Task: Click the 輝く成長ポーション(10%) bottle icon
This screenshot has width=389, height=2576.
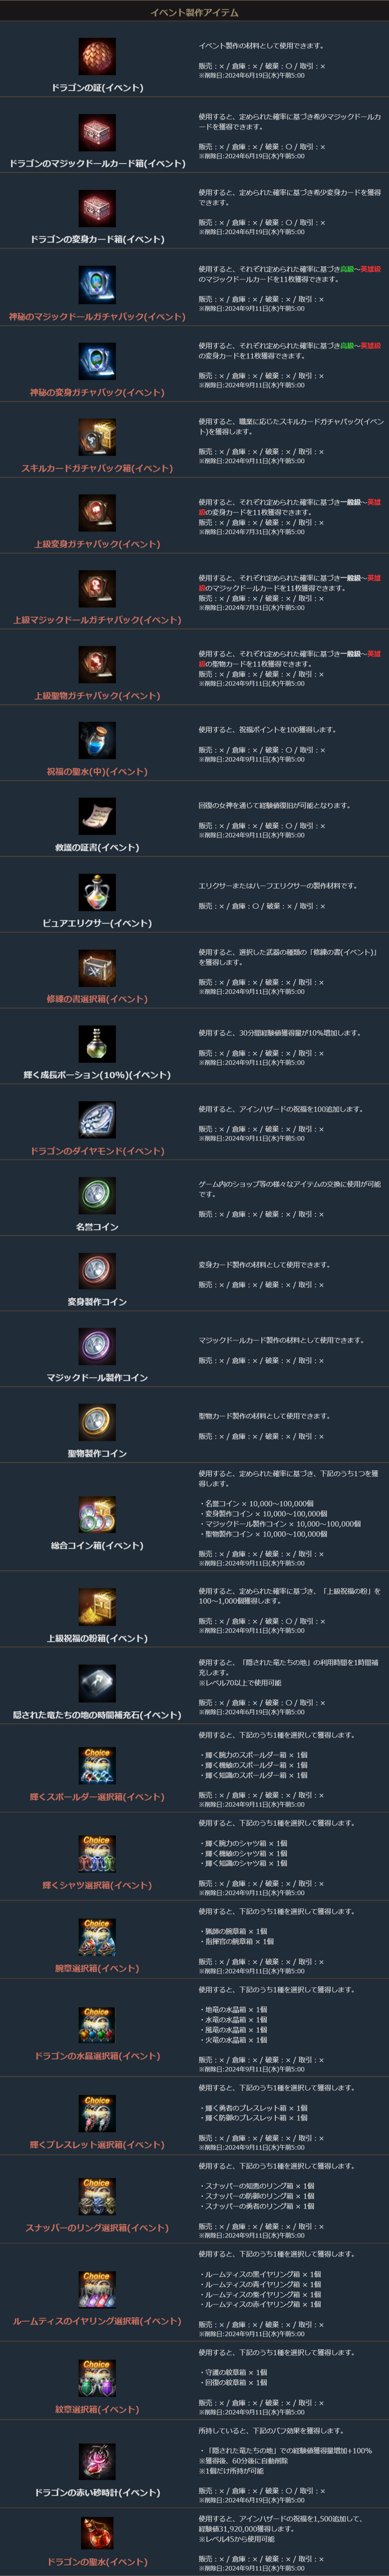Action: 97,1044
